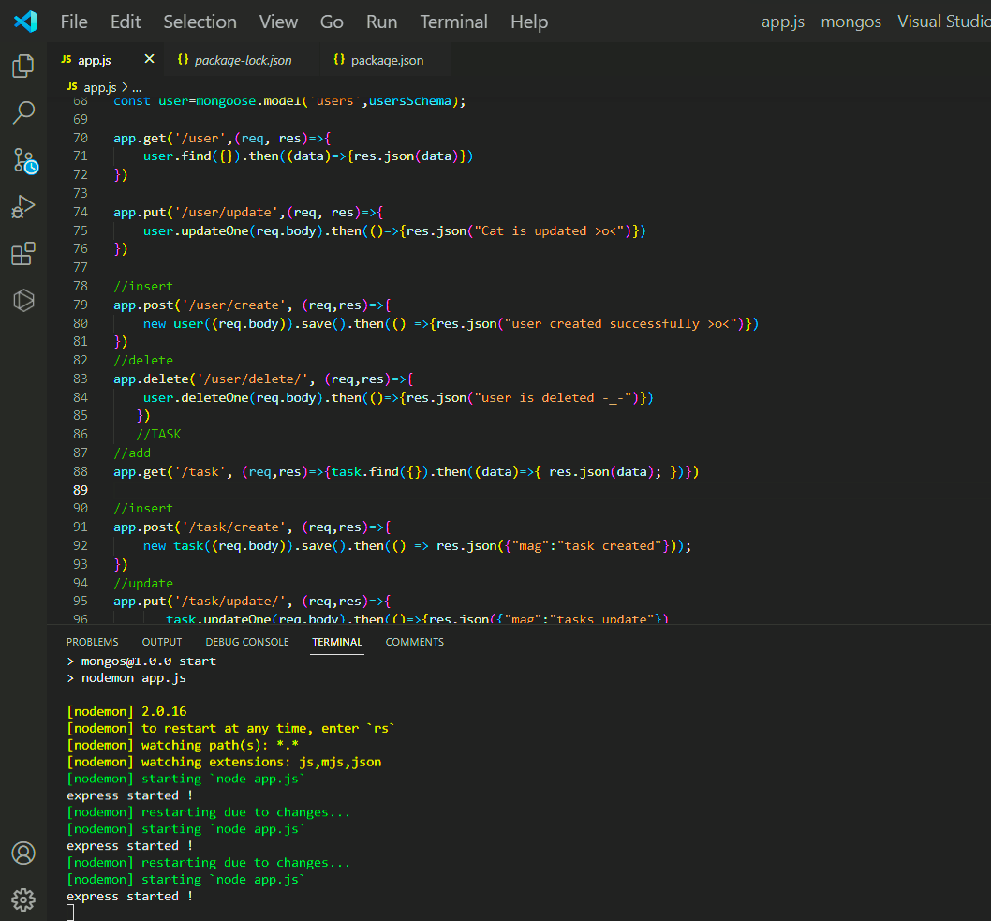Click the JS icon in the breadcrumb

72,86
